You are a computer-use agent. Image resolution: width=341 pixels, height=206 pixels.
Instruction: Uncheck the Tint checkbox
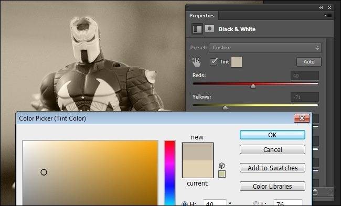(214, 62)
